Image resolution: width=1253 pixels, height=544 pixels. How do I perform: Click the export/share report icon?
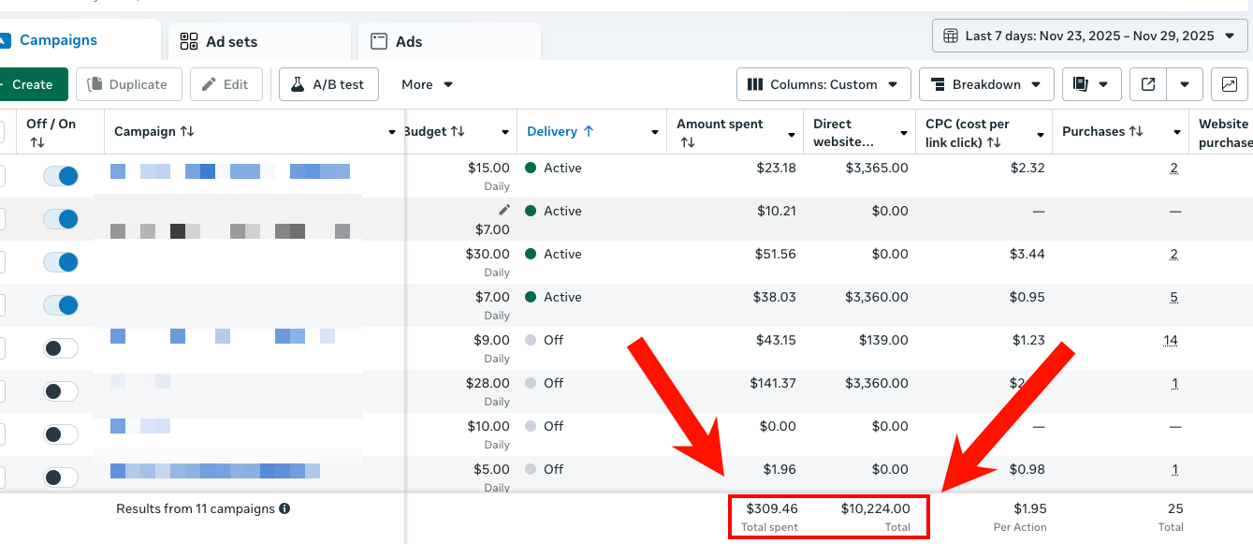click(x=1148, y=84)
